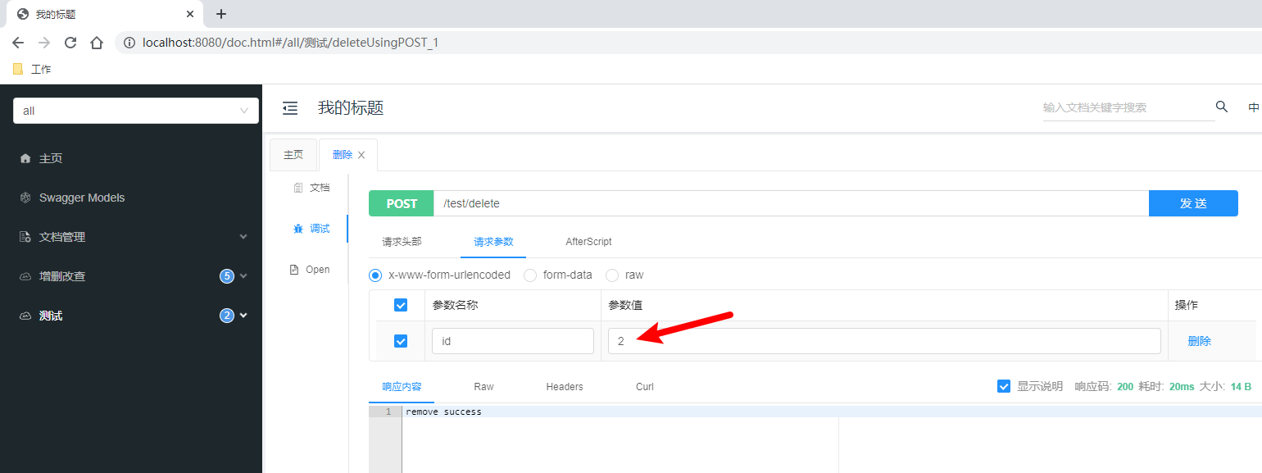
Task: Toggle the 显示说明 checkbox
Action: tap(1004, 386)
